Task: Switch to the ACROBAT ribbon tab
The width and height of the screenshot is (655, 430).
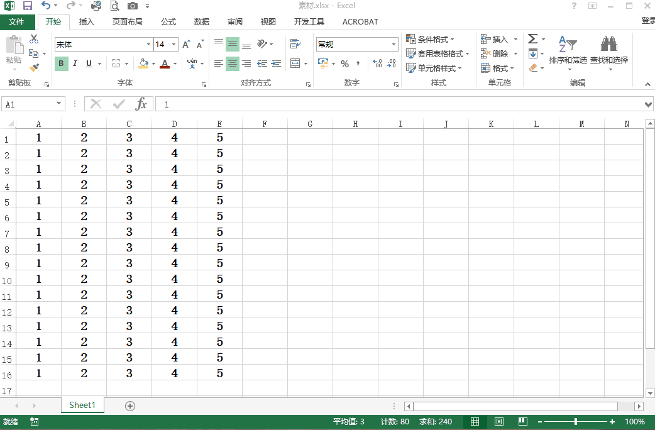Action: tap(360, 22)
